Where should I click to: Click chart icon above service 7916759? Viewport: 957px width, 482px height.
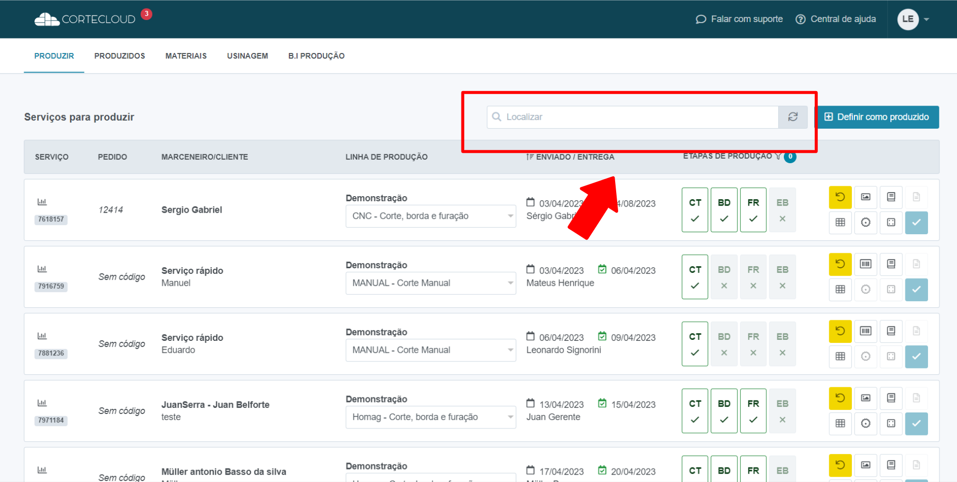pos(42,269)
